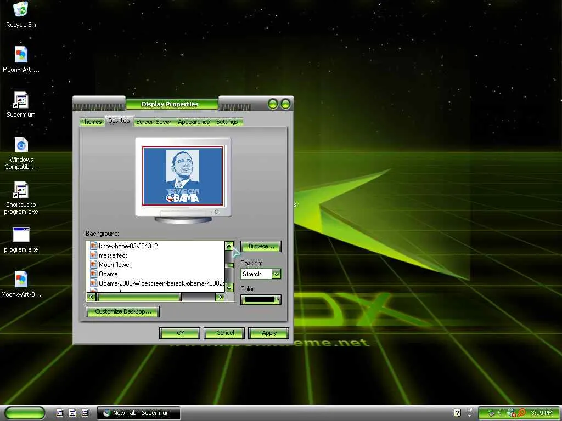Open the Recycle Bin desktop icon
The height and width of the screenshot is (421, 562).
click(21, 14)
